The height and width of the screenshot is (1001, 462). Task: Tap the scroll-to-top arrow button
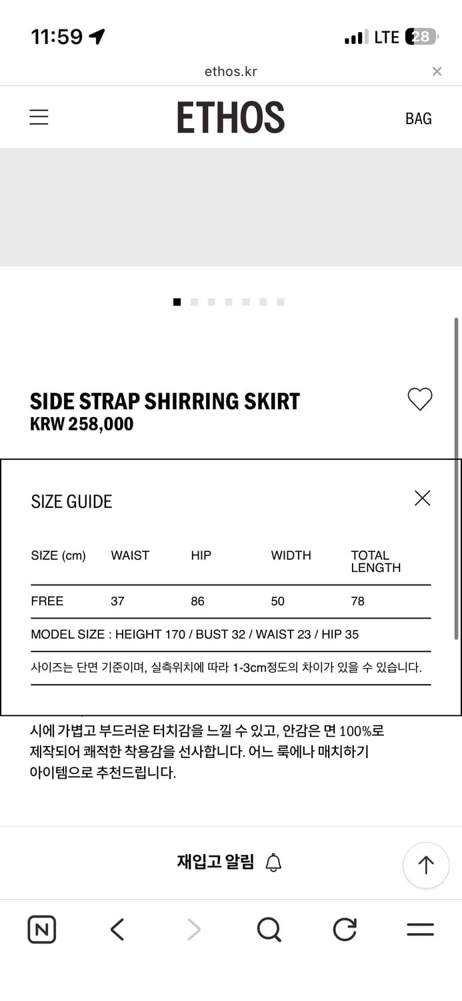coord(425,865)
